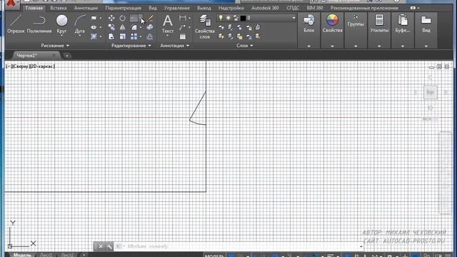Image resolution: width=457 pixels, height=257 pixels.
Task: Click the Copy tool icon
Action: pos(111,27)
